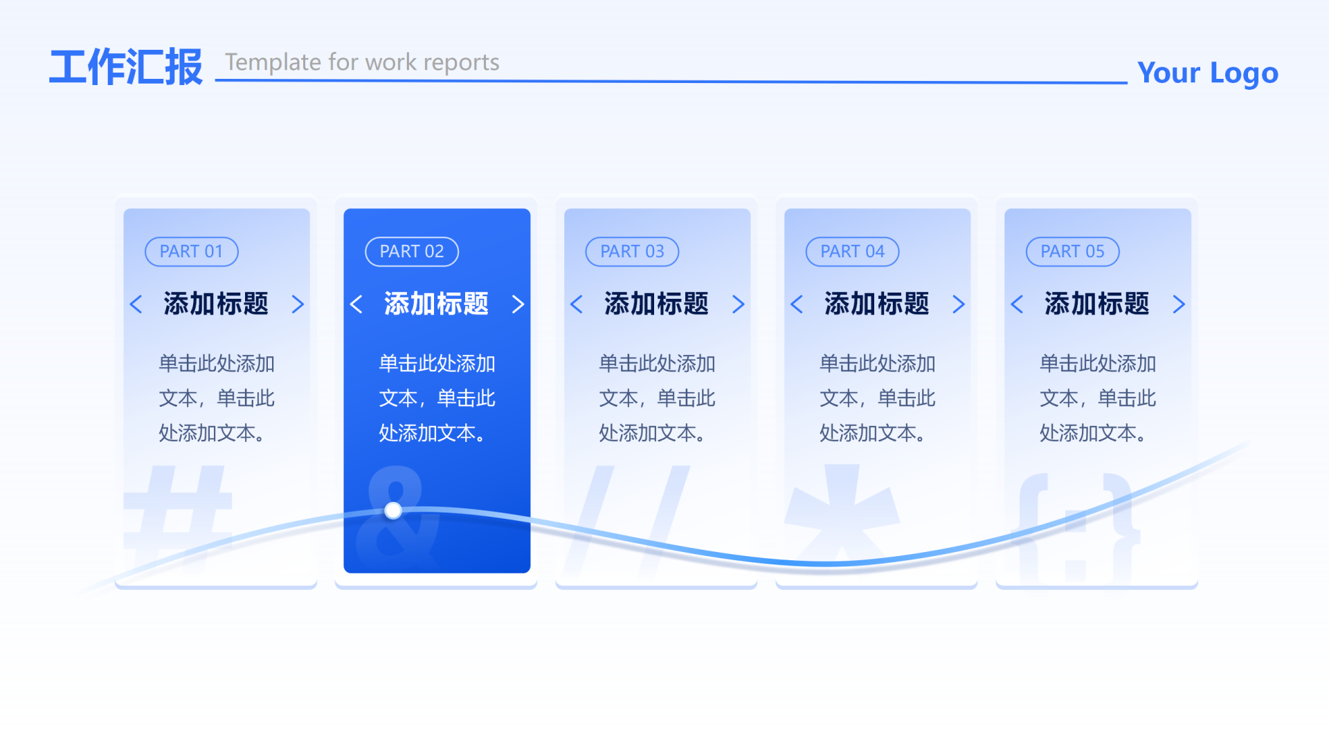This screenshot has height=747, width=1329.
Task: Click right chevron on PART 04 card
Action: [x=958, y=304]
